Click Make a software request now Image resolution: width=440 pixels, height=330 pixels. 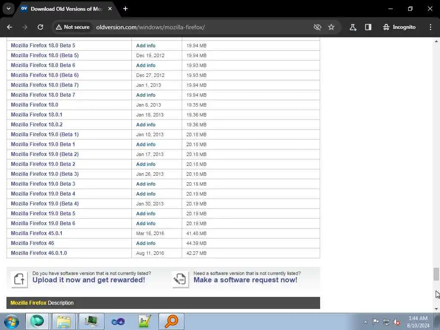click(245, 280)
